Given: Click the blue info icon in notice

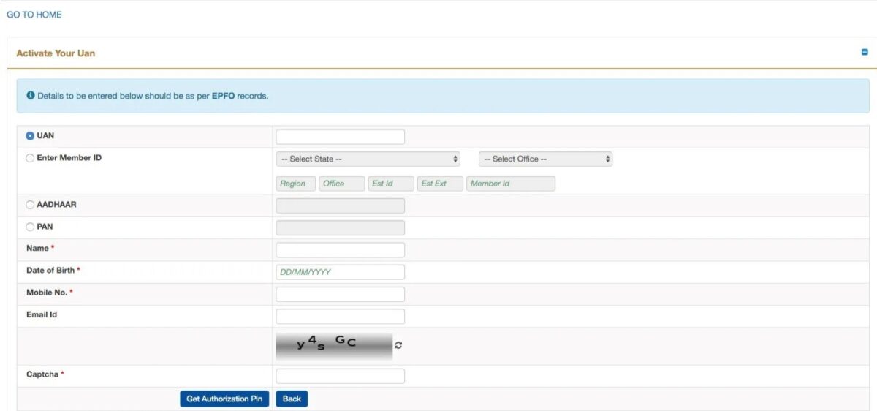Looking at the screenshot, I should (31, 96).
